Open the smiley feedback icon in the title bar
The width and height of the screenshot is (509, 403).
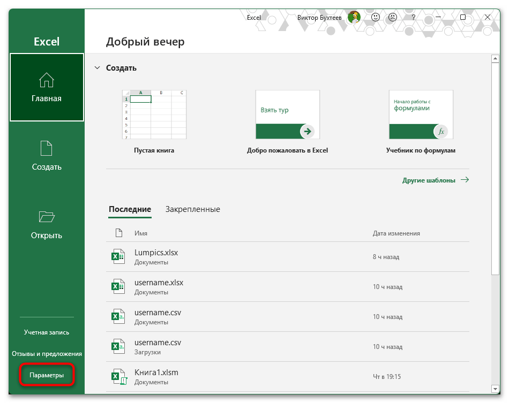[x=375, y=17]
